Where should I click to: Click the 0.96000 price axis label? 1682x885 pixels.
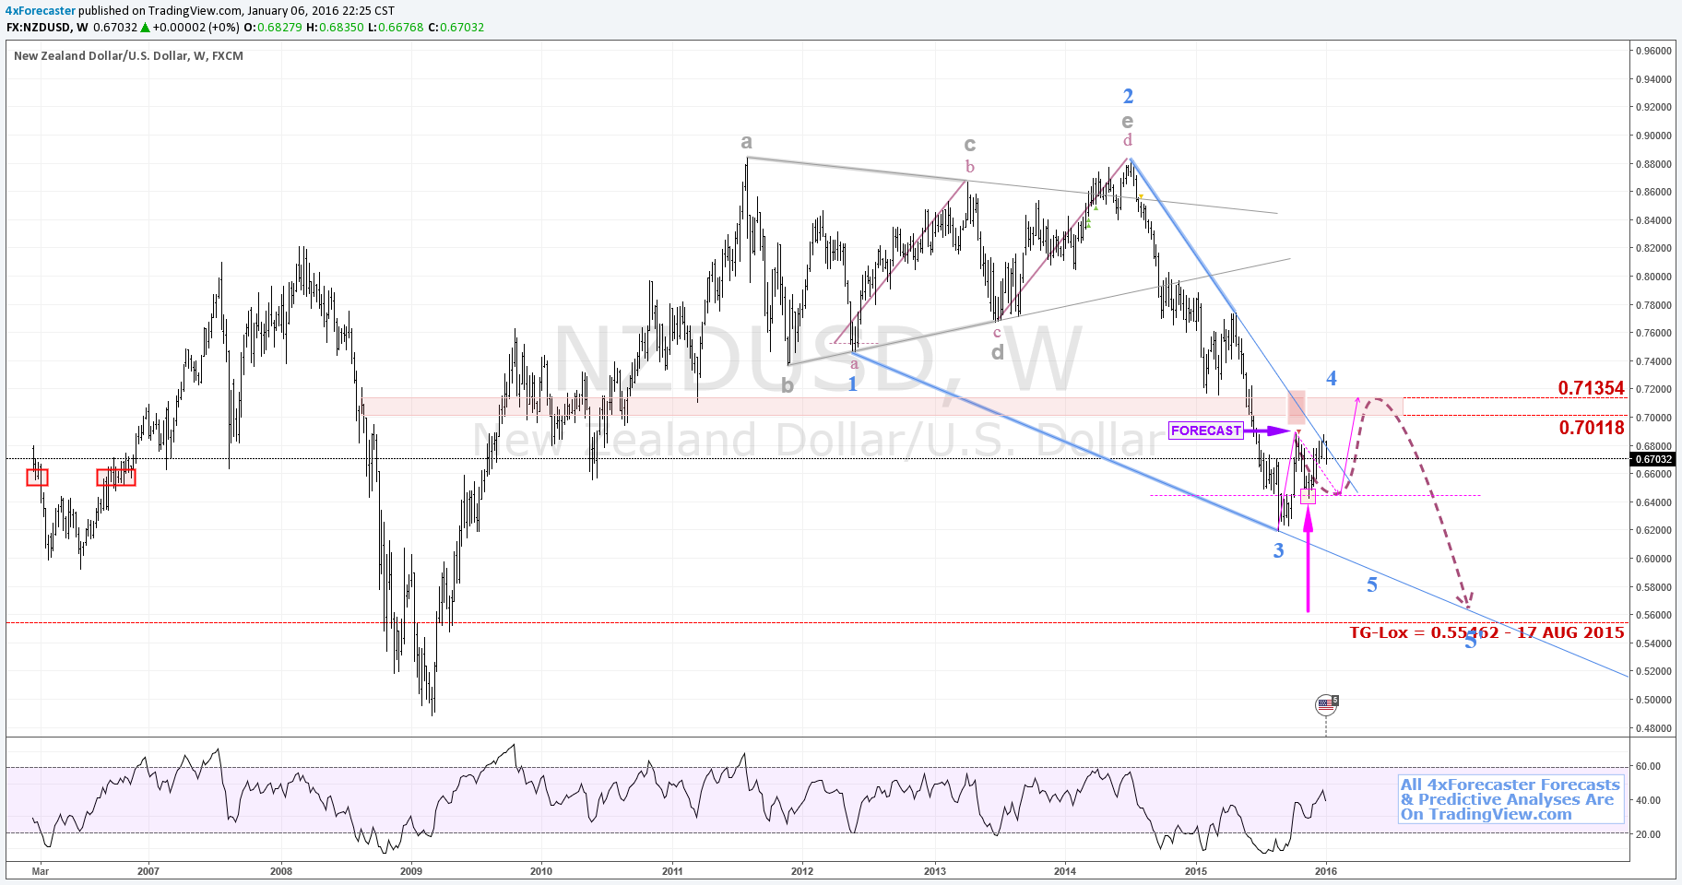coord(1653,52)
